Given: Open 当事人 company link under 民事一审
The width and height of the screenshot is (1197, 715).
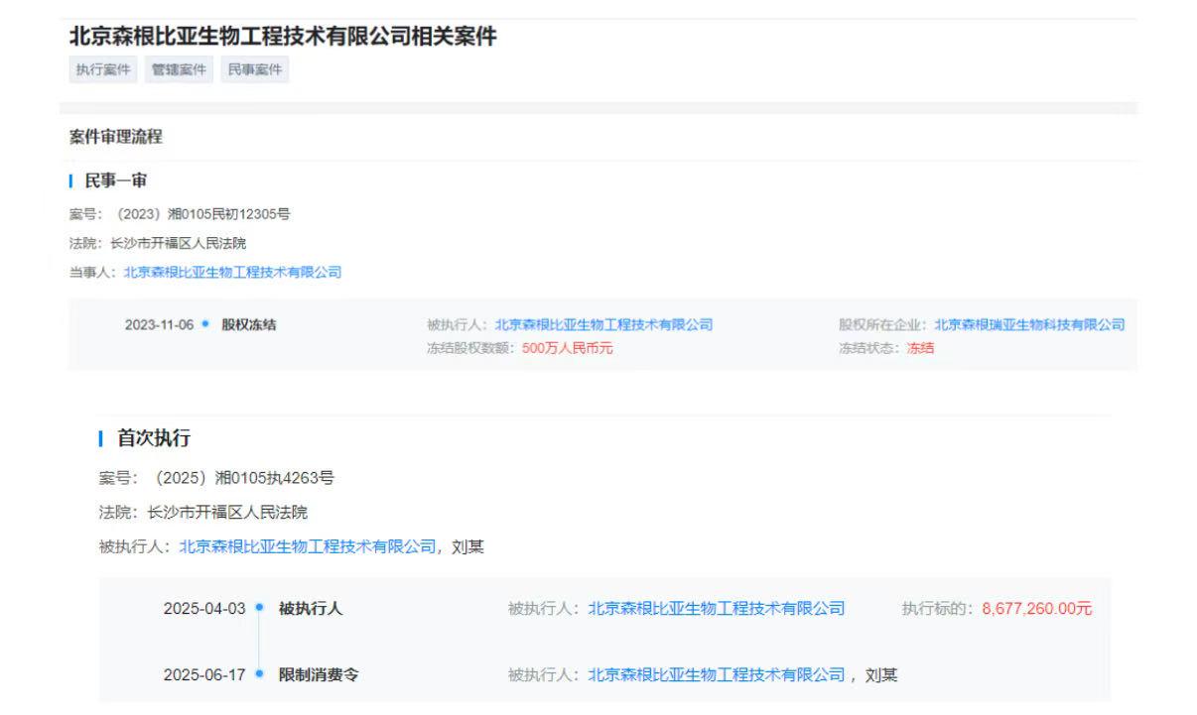Looking at the screenshot, I should [x=232, y=272].
